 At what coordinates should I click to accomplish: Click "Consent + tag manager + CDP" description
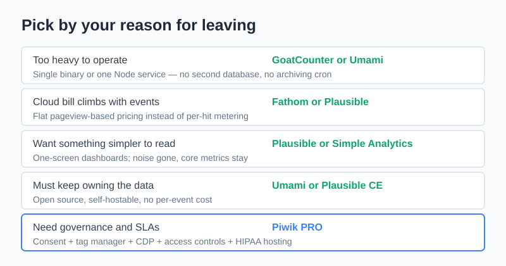coord(94,242)
